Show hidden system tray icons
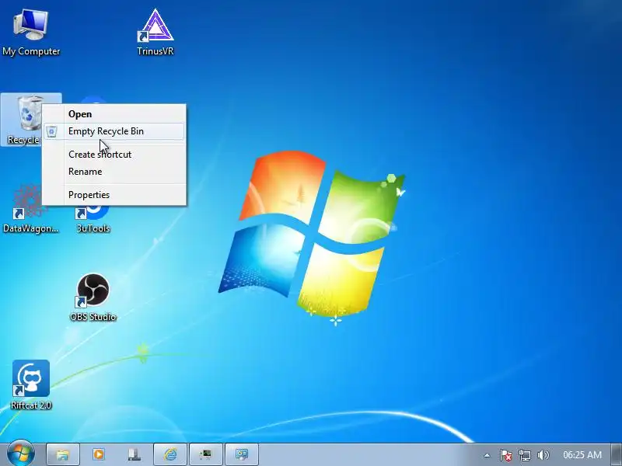The width and height of the screenshot is (622, 466). pyautogui.click(x=487, y=455)
